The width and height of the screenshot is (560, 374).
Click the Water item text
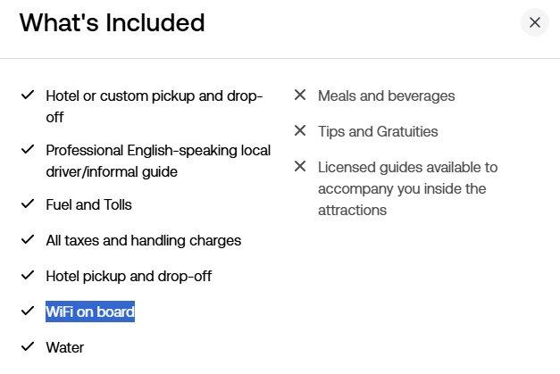point(65,347)
